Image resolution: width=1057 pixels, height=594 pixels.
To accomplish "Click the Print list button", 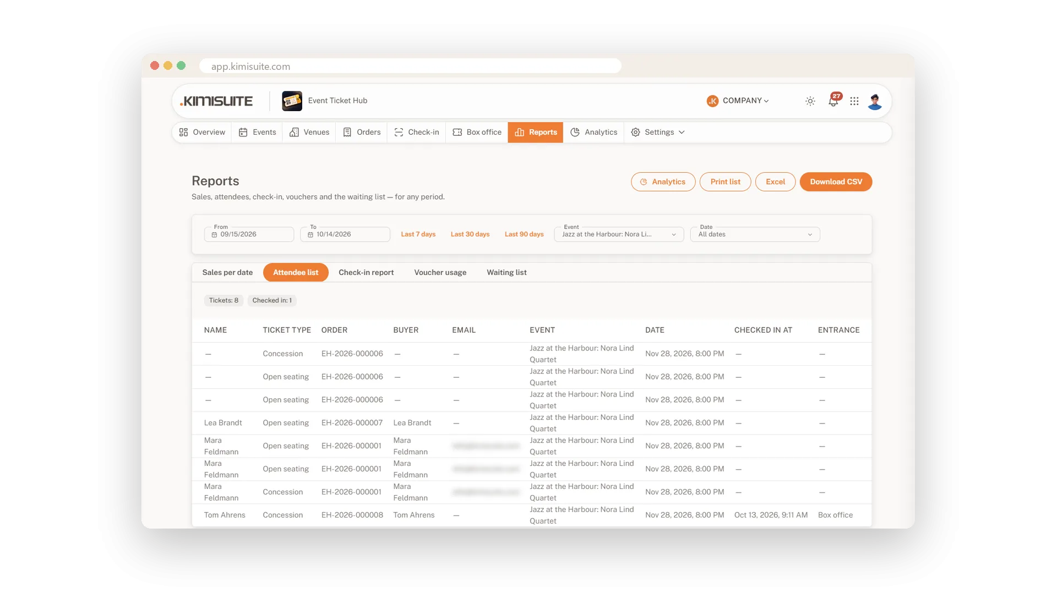I will pos(725,182).
